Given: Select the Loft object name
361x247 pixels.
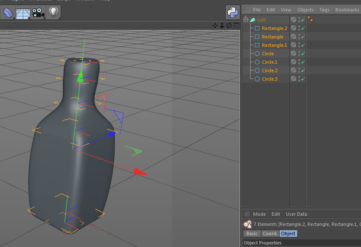Looking at the screenshot, I should [x=261, y=20].
